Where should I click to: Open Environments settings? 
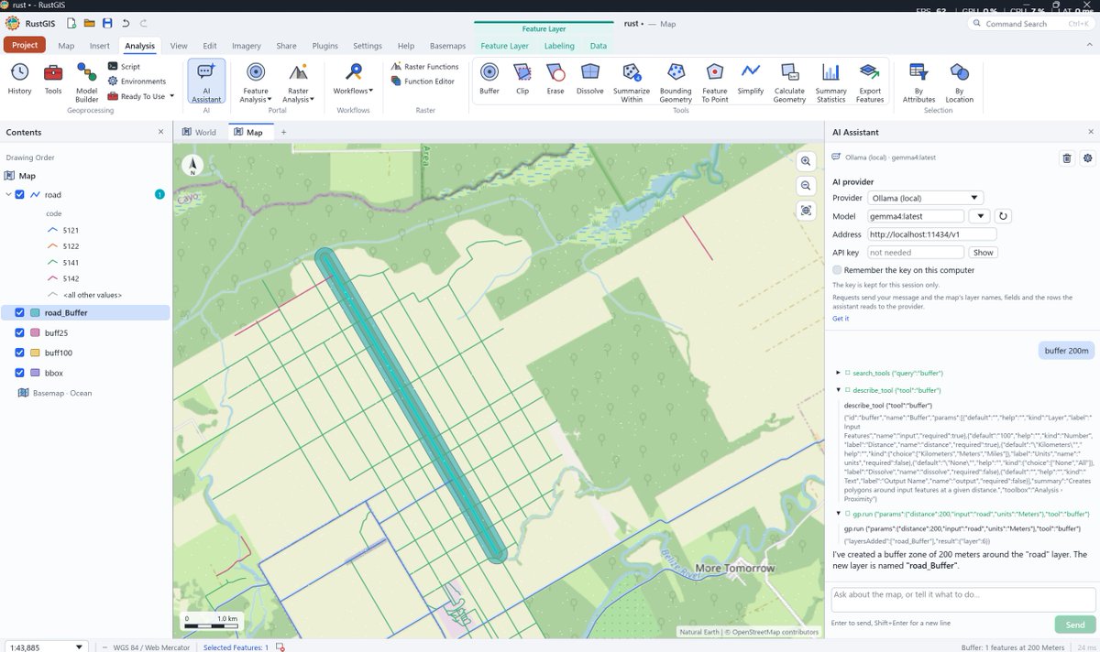137,81
